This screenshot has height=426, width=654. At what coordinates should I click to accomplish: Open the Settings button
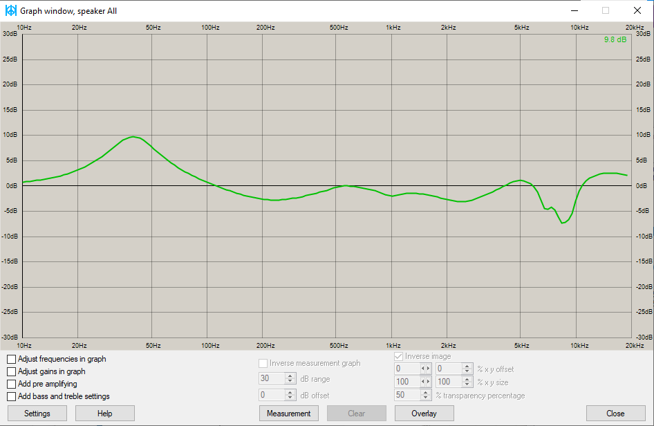pos(37,414)
